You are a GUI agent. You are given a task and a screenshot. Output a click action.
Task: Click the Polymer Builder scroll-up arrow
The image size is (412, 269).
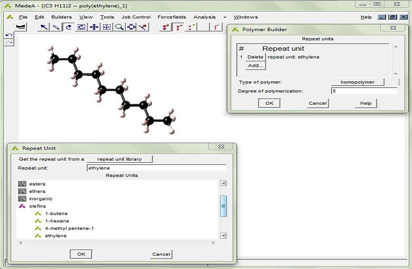(x=396, y=47)
